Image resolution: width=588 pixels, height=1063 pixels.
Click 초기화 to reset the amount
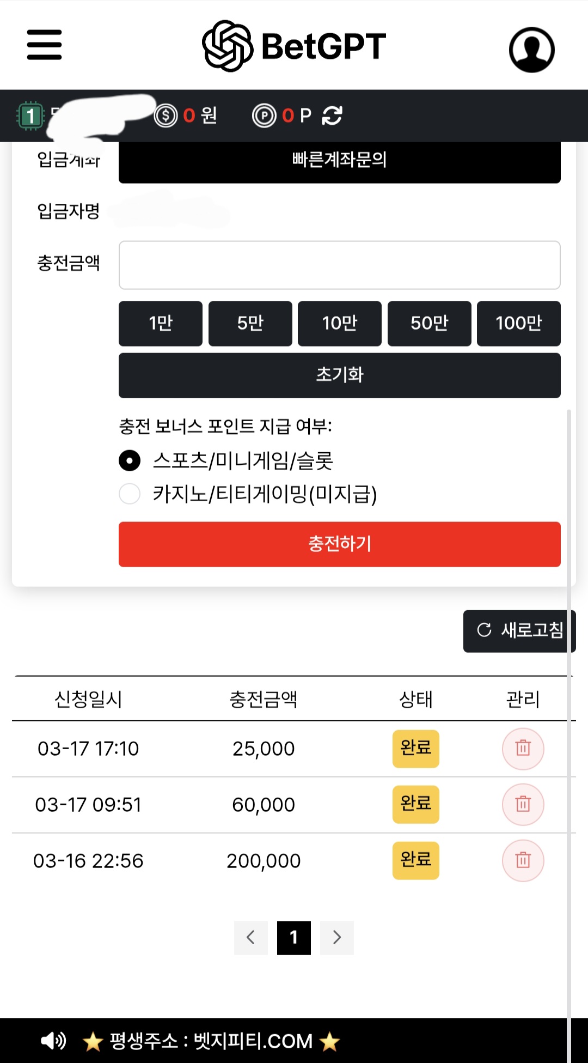(x=340, y=375)
